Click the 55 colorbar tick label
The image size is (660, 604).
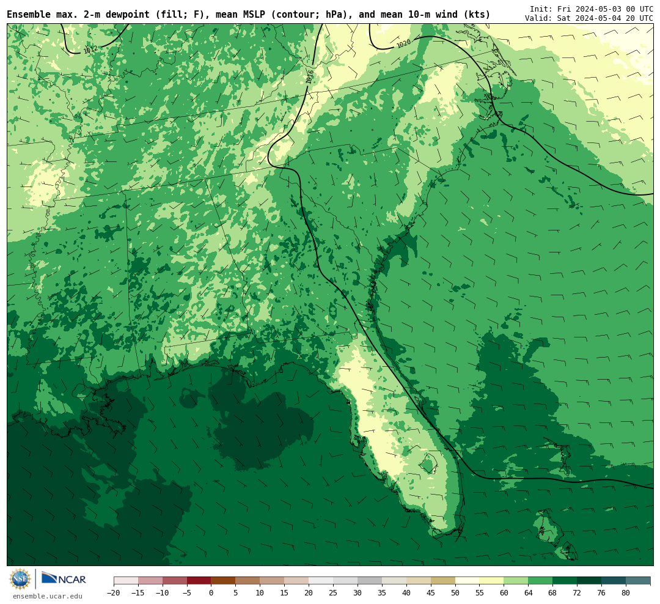(x=480, y=592)
